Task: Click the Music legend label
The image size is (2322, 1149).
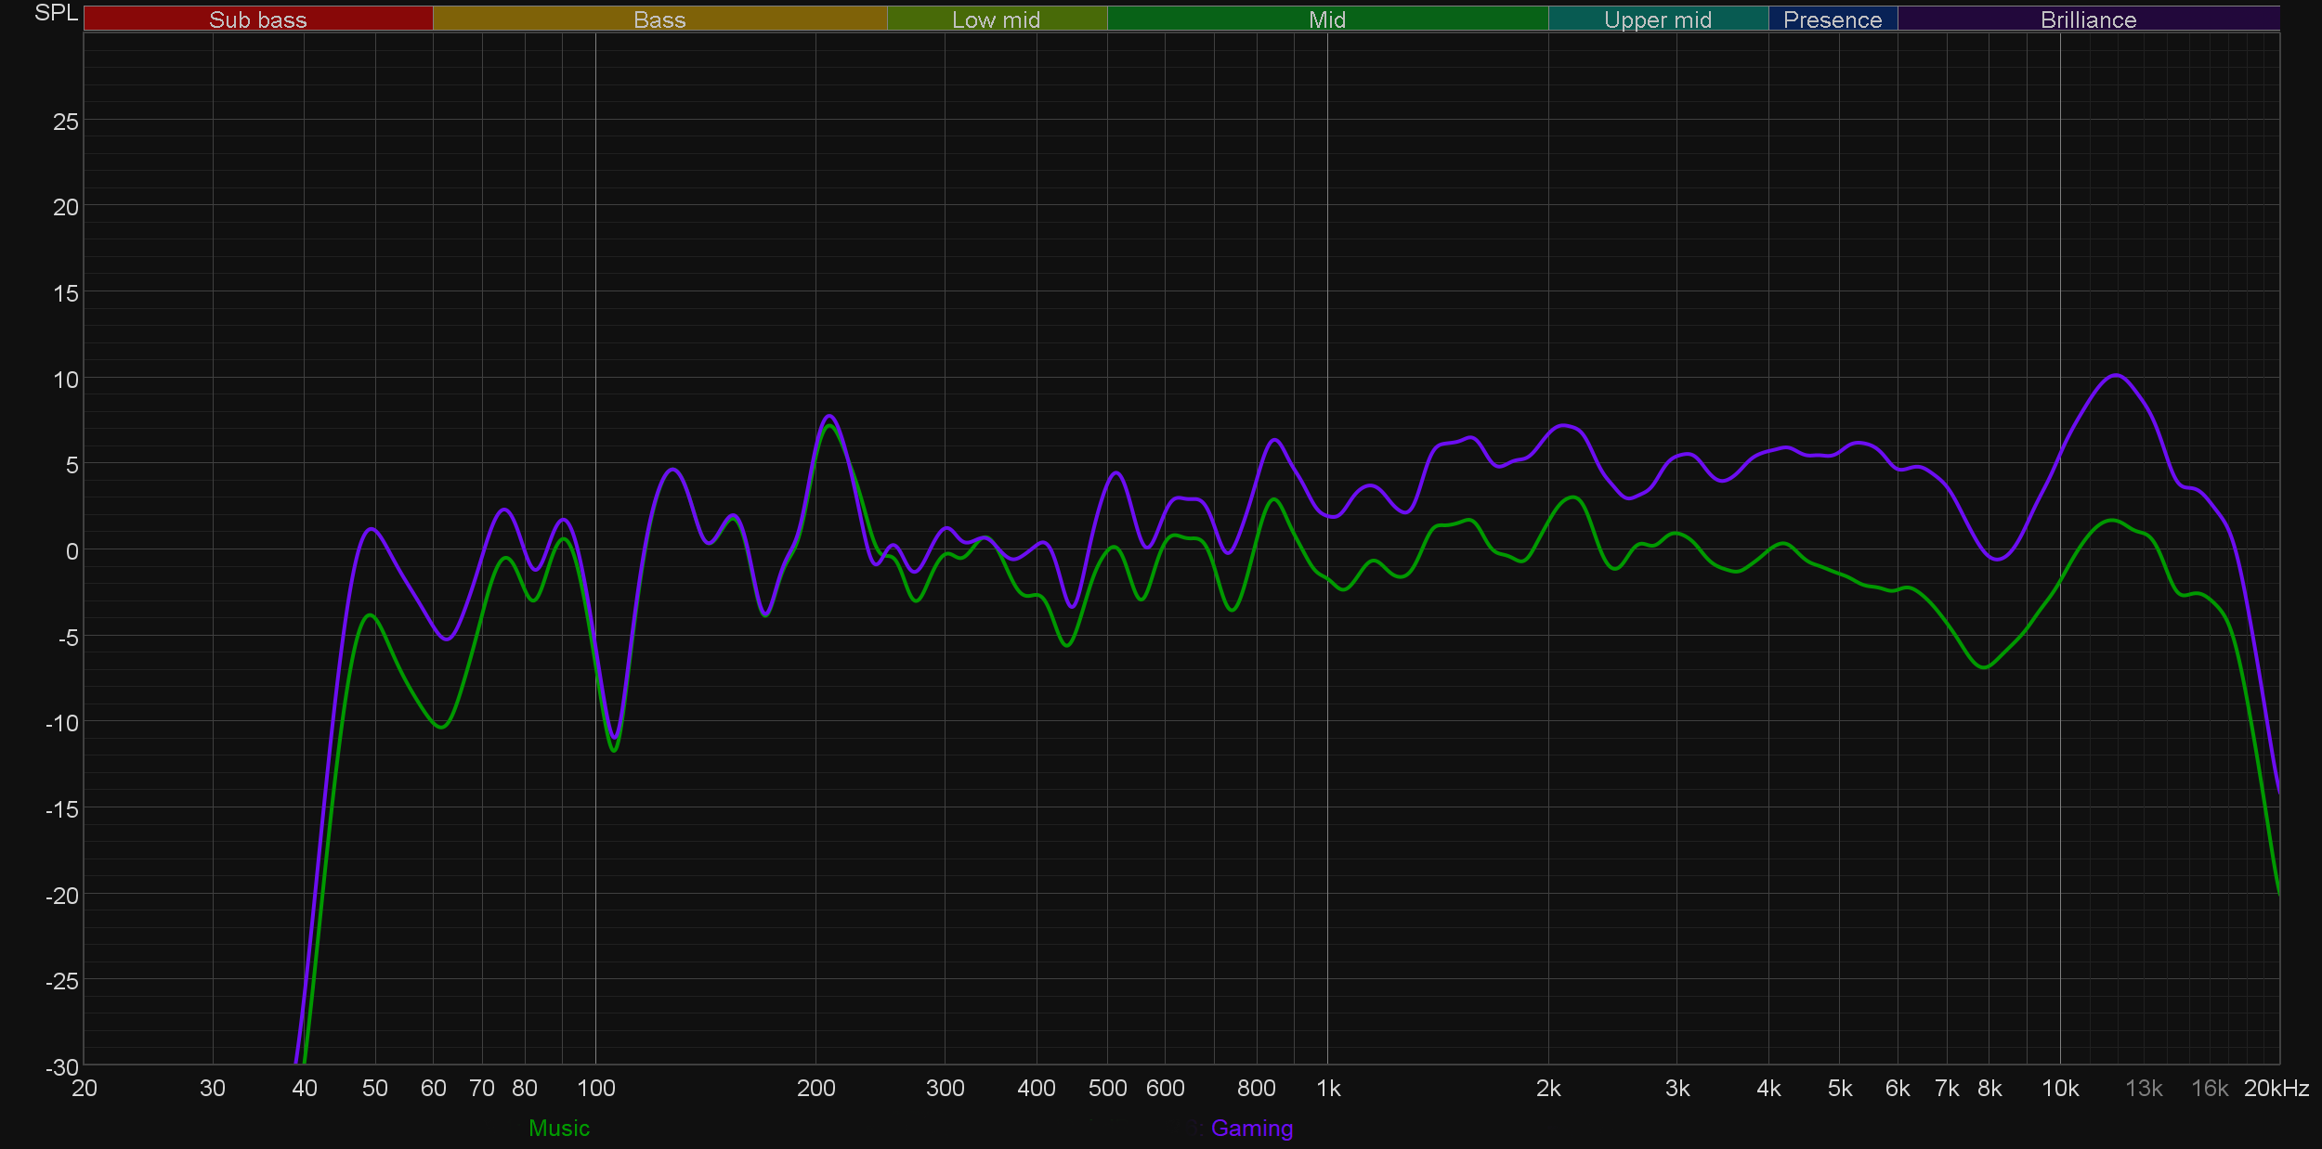Action: (558, 1128)
